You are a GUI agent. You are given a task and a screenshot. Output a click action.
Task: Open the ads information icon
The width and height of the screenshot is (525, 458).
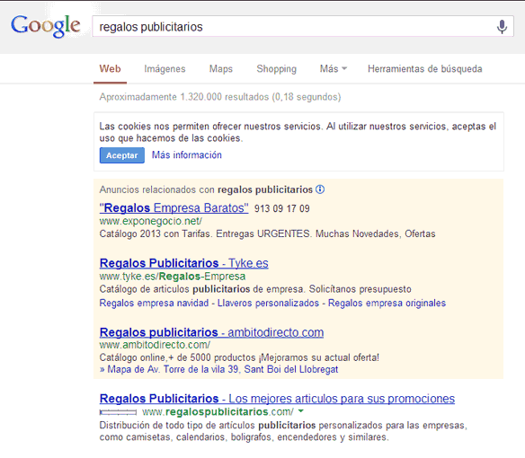pos(320,189)
